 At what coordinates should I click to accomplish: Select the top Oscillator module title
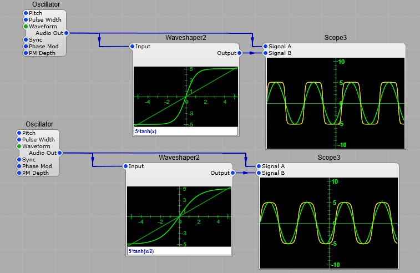point(46,5)
